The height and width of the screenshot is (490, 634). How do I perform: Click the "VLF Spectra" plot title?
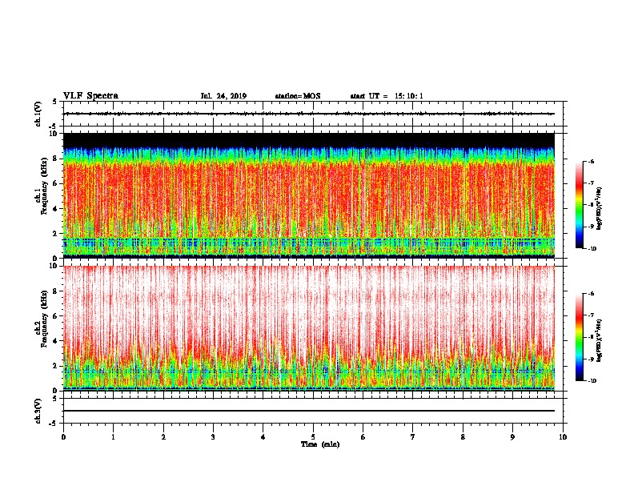(x=90, y=96)
